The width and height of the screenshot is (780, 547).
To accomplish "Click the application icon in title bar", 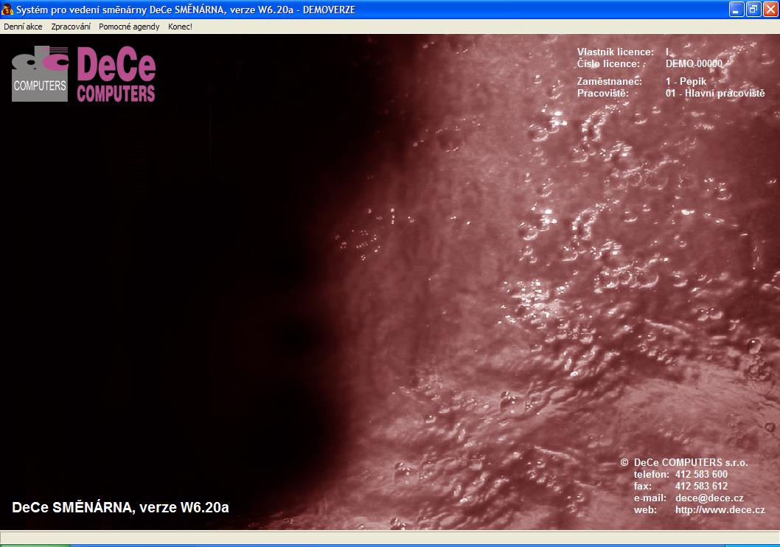I will pyautogui.click(x=7, y=10).
